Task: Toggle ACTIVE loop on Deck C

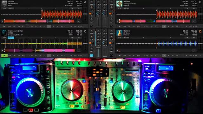Action: [80, 56]
